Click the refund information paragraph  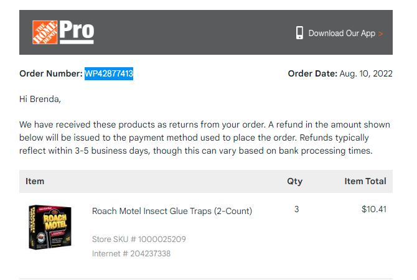click(x=205, y=138)
